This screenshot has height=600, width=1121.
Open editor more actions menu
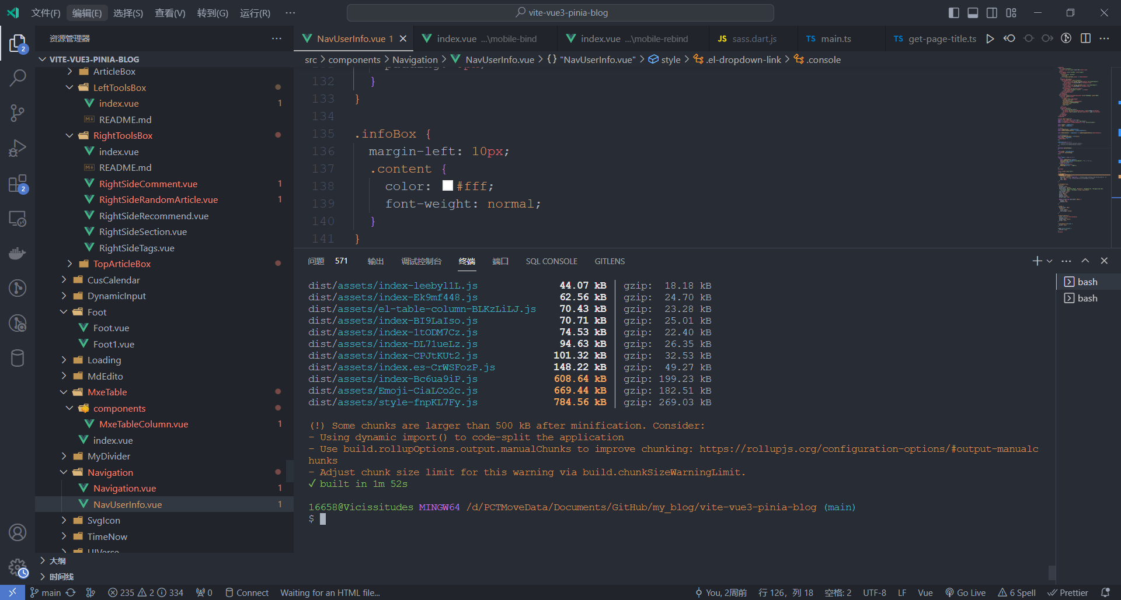coord(1104,38)
